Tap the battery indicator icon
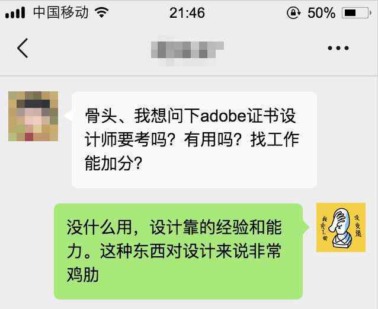 tap(356, 12)
